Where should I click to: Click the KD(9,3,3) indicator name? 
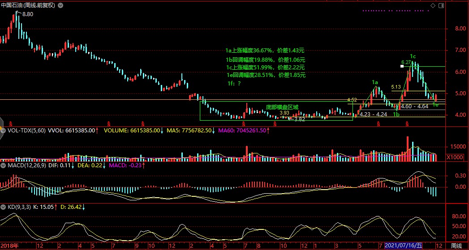[x=19, y=207]
